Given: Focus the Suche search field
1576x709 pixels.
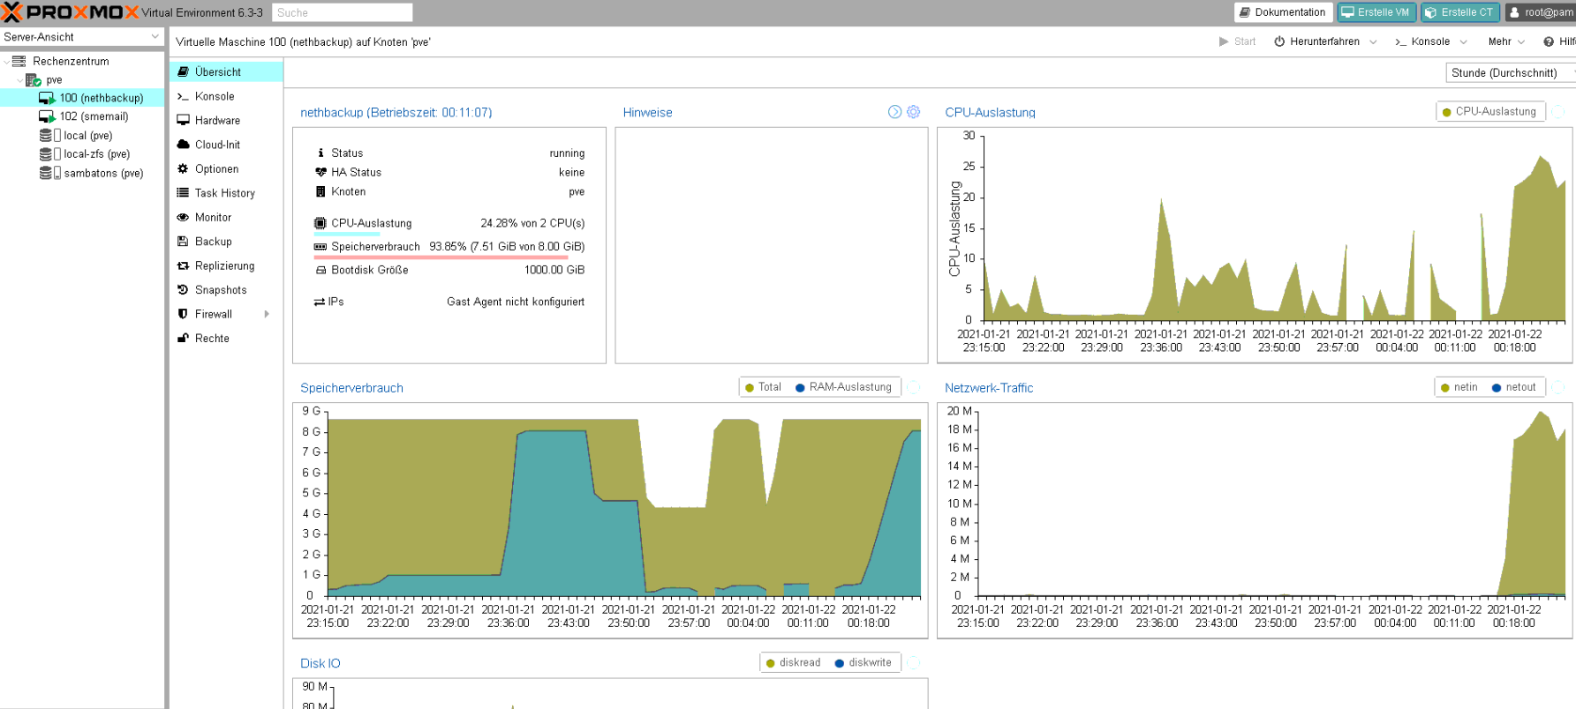Looking at the screenshot, I should coord(342,12).
